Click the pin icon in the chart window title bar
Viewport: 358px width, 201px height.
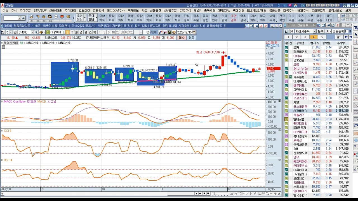[x=256, y=26]
